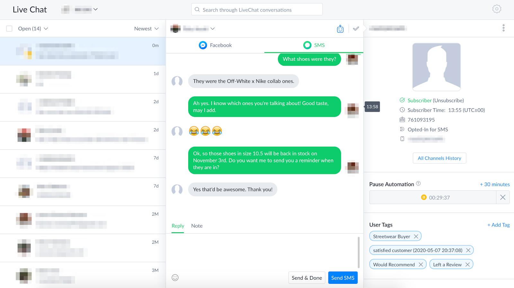Expand the Open (14) filter dropdown

click(x=33, y=29)
